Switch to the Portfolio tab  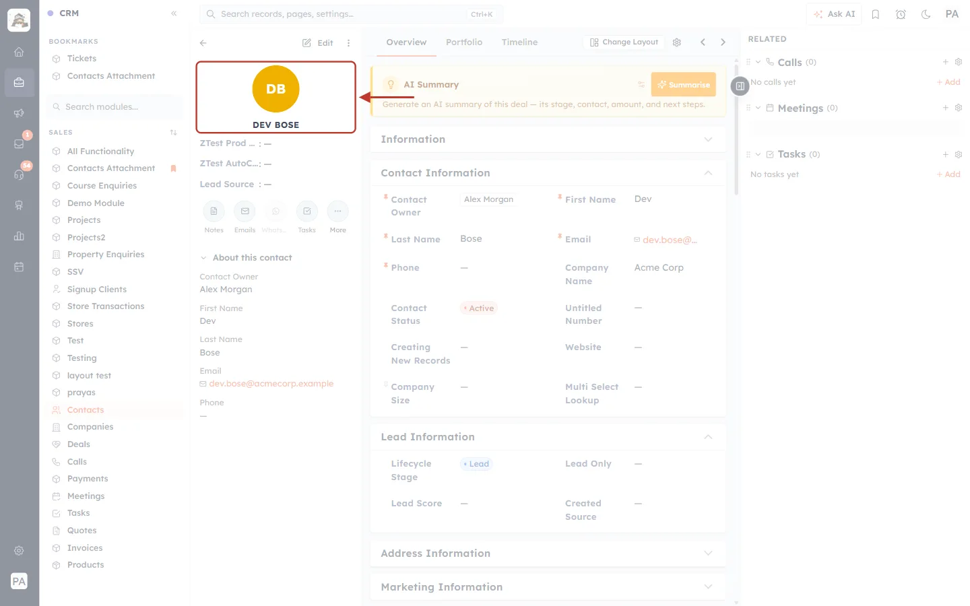point(464,42)
